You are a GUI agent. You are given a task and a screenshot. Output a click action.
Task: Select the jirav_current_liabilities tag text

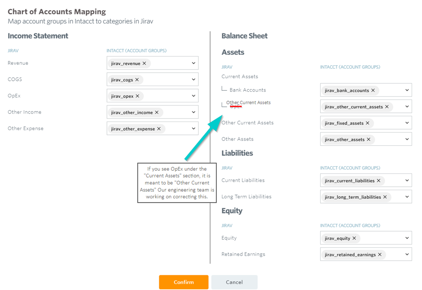350,181
